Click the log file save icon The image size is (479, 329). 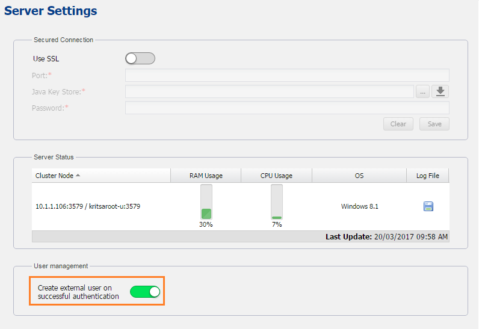pos(428,206)
